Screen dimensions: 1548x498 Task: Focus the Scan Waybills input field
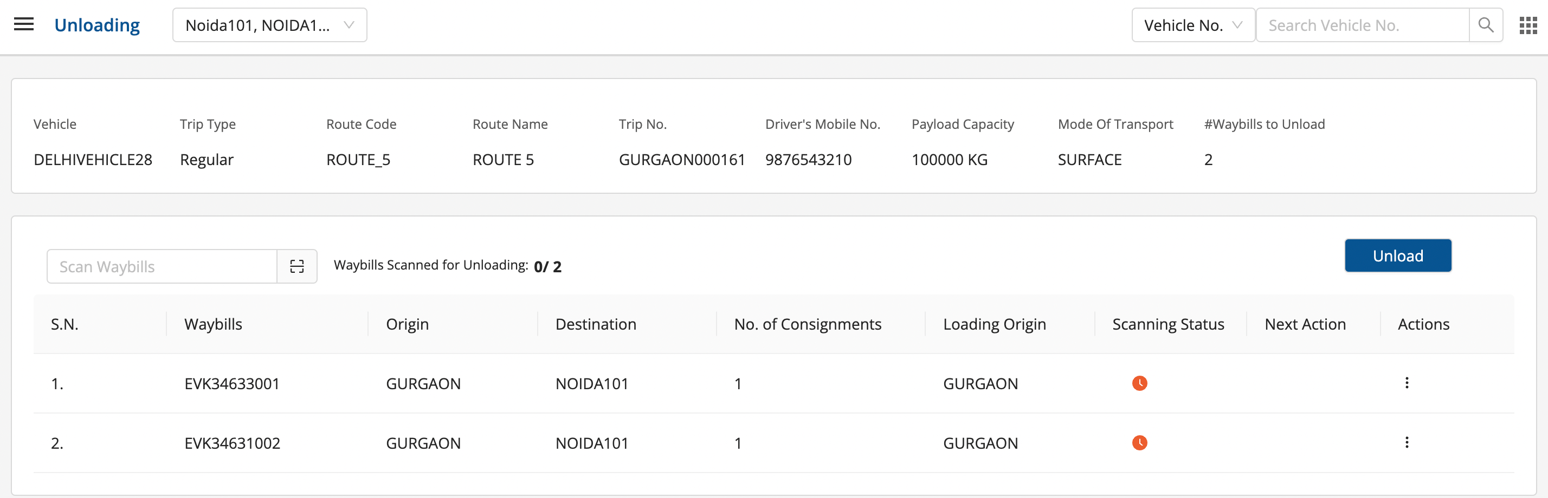click(162, 266)
